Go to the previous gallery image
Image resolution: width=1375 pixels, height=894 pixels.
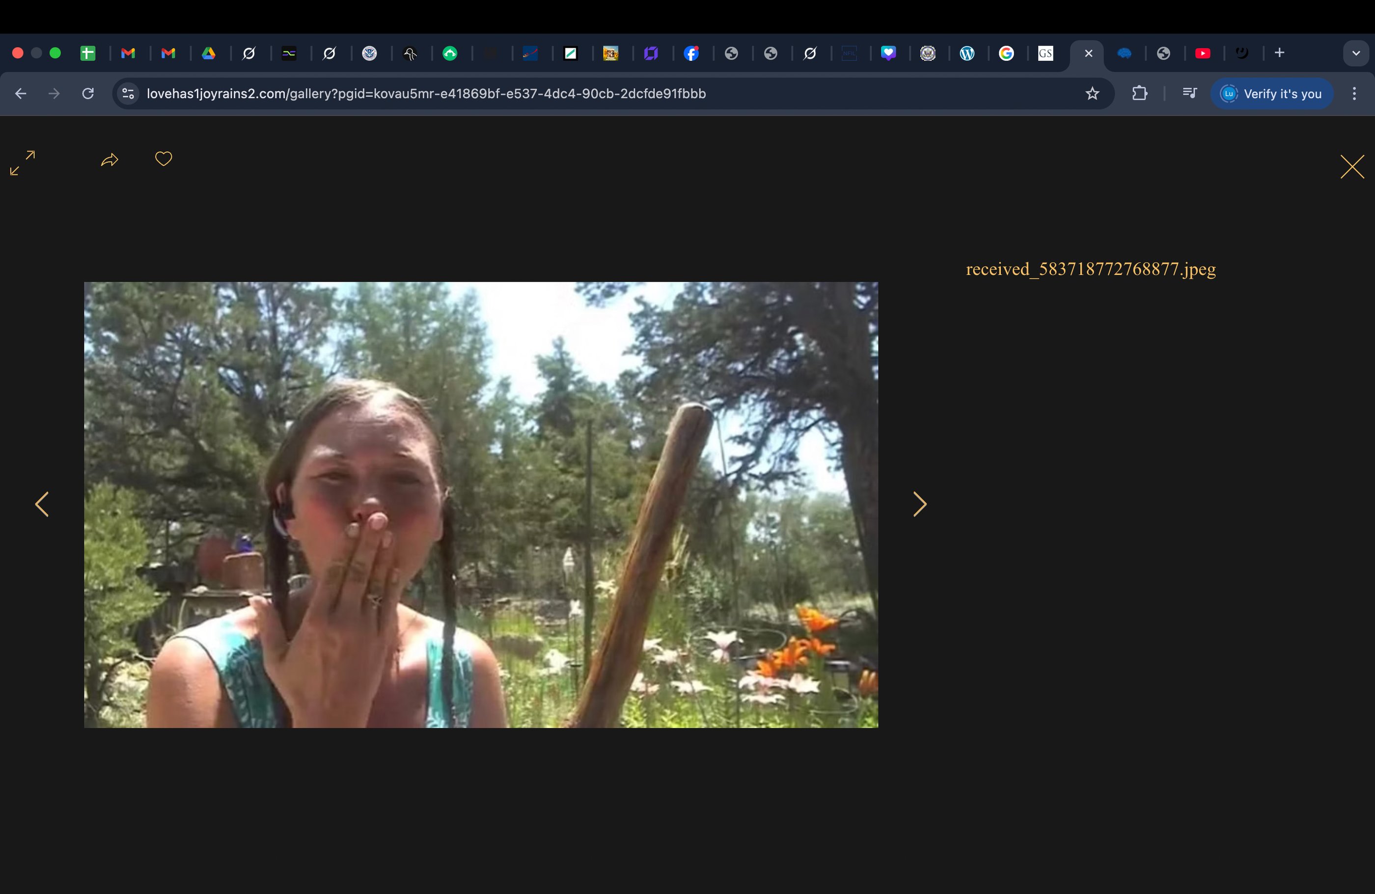42,504
